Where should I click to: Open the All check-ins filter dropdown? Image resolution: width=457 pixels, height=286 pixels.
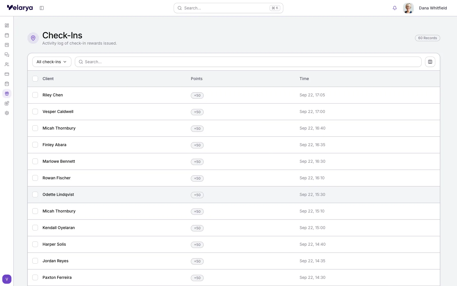pos(52,62)
